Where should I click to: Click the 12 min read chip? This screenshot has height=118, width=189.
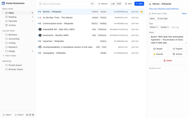pyautogui.click(x=162, y=19)
